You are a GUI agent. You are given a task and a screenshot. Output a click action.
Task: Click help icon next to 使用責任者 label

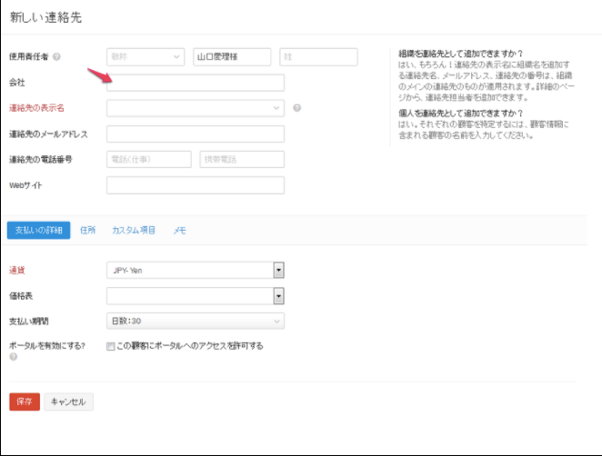point(57,57)
